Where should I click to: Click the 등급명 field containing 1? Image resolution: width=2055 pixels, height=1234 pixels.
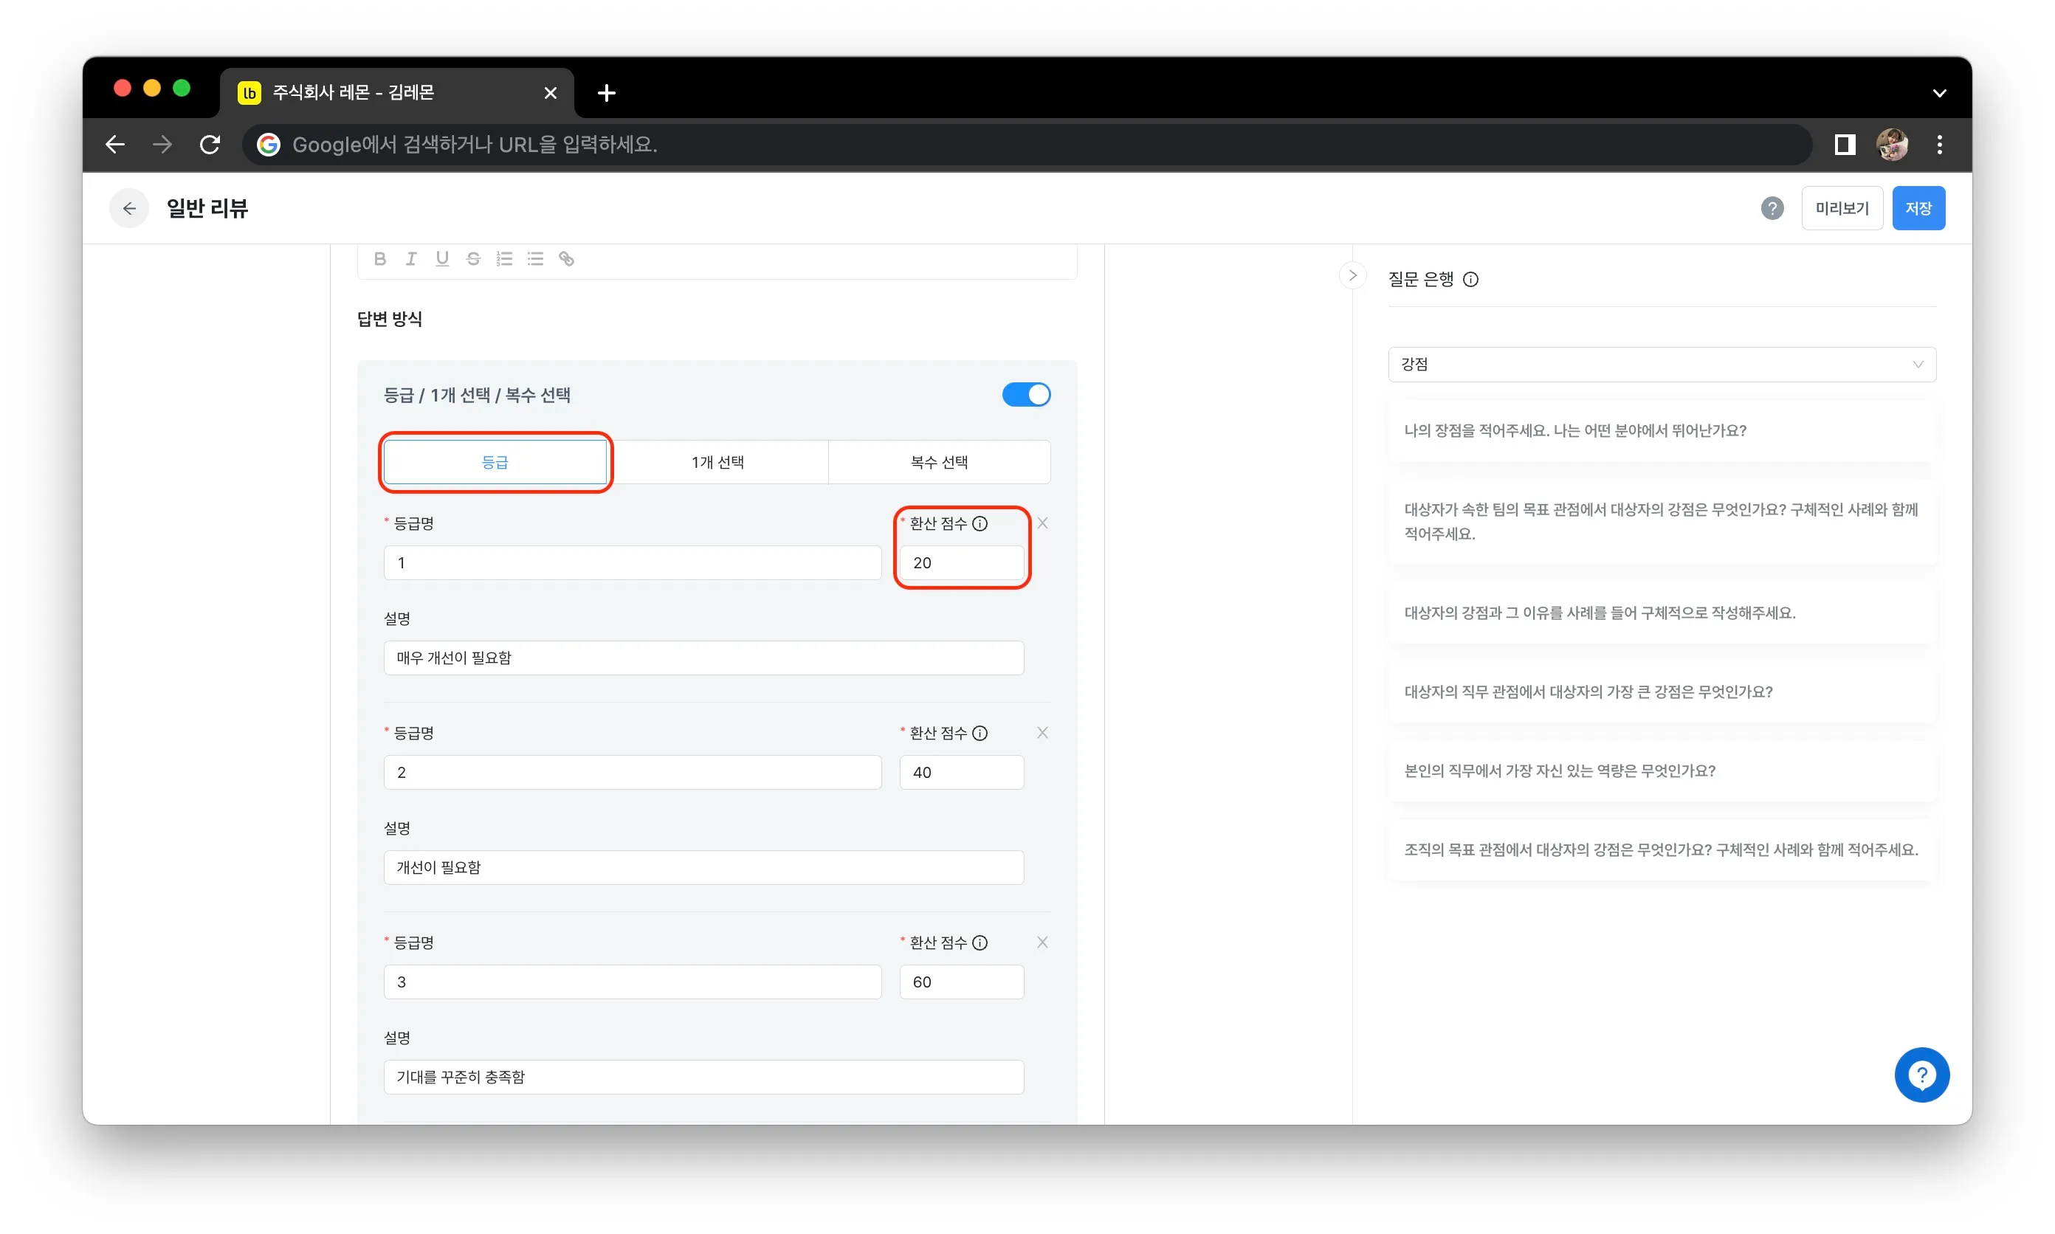click(x=632, y=563)
